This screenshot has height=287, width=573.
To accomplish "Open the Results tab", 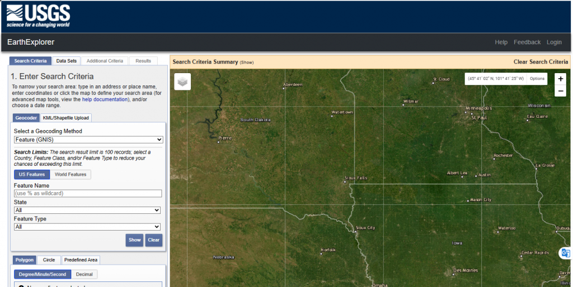I will (143, 61).
